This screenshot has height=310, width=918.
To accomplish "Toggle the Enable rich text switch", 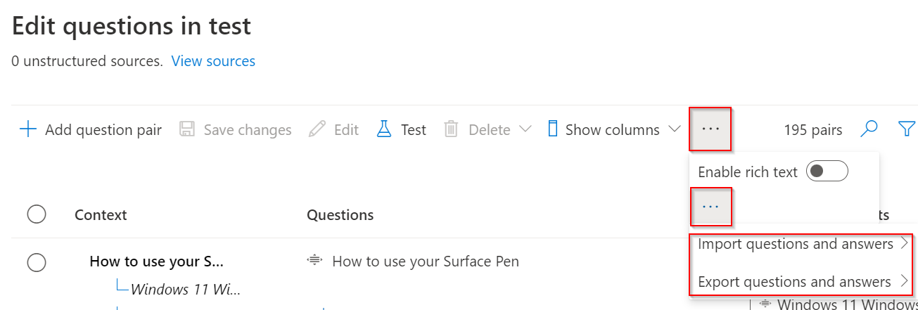I will coord(827,172).
